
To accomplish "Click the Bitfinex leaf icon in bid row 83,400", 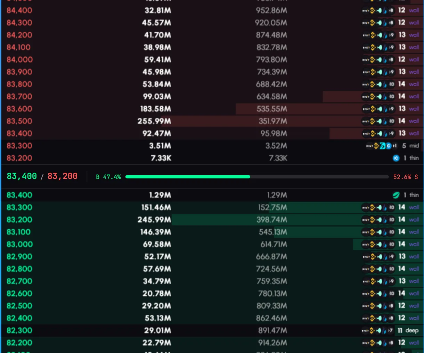I will point(396,195).
